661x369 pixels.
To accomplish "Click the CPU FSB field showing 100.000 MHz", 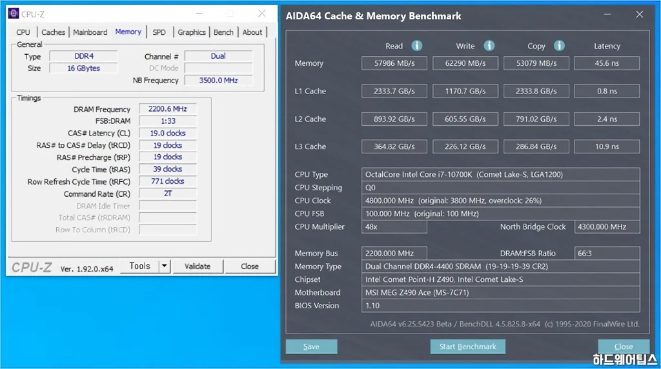I will 501,214.
